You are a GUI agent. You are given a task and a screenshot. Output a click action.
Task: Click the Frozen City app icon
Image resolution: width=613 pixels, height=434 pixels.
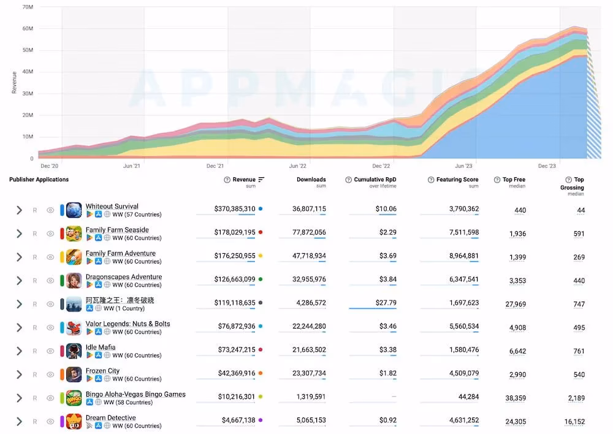(x=74, y=375)
